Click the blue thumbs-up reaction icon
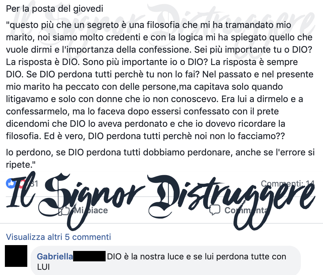 coord(11,183)
